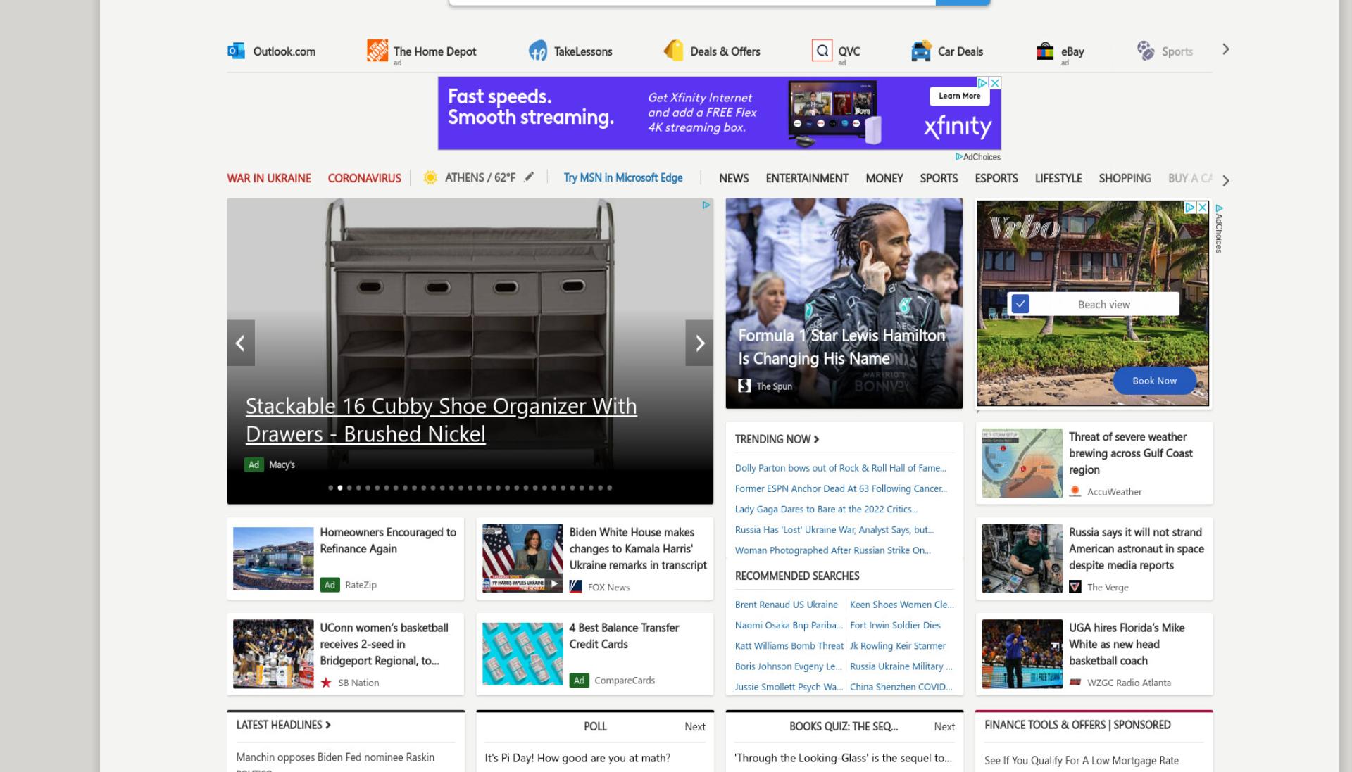The width and height of the screenshot is (1352, 772).
Task: Search Brent Renaud US Ukraine
Action: pyautogui.click(x=786, y=605)
